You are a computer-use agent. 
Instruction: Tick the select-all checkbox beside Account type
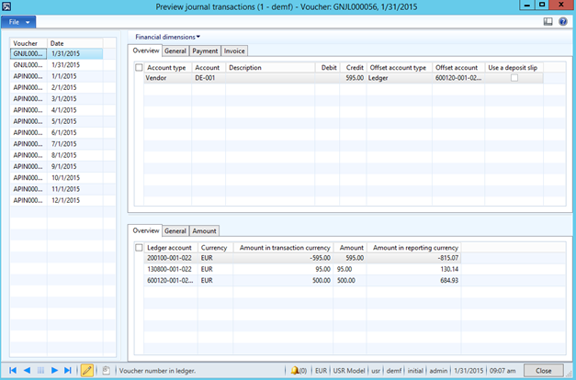[139, 68]
